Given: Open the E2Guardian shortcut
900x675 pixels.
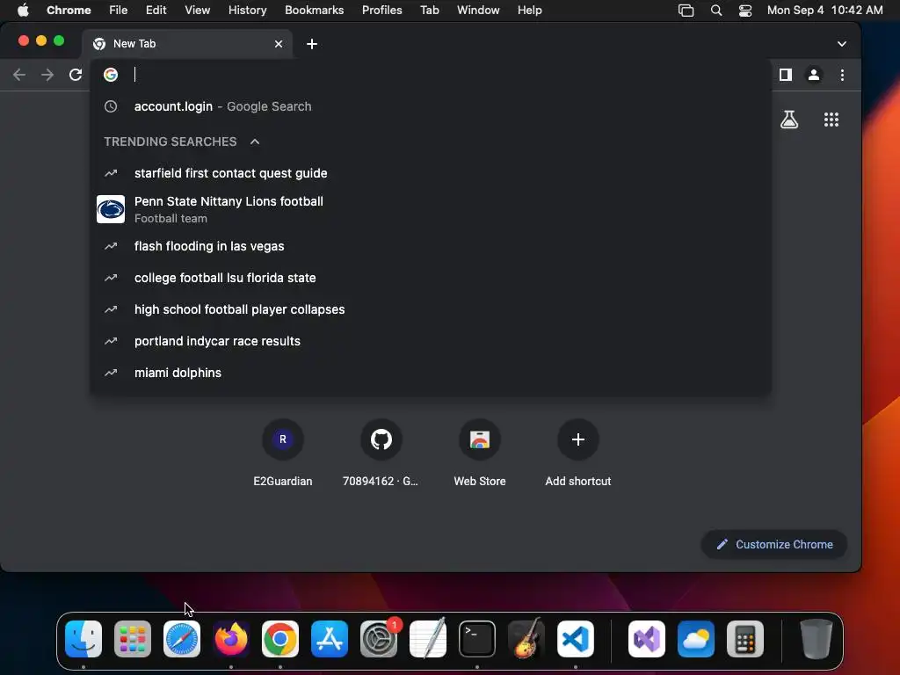Looking at the screenshot, I should (282, 454).
